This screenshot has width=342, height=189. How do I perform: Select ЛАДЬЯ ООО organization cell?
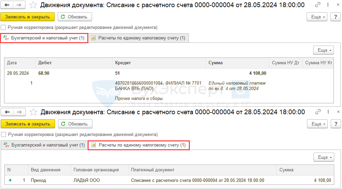pos(100,181)
